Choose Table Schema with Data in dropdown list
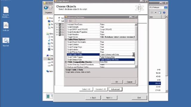Screen dimensions: 191x107 117,59
